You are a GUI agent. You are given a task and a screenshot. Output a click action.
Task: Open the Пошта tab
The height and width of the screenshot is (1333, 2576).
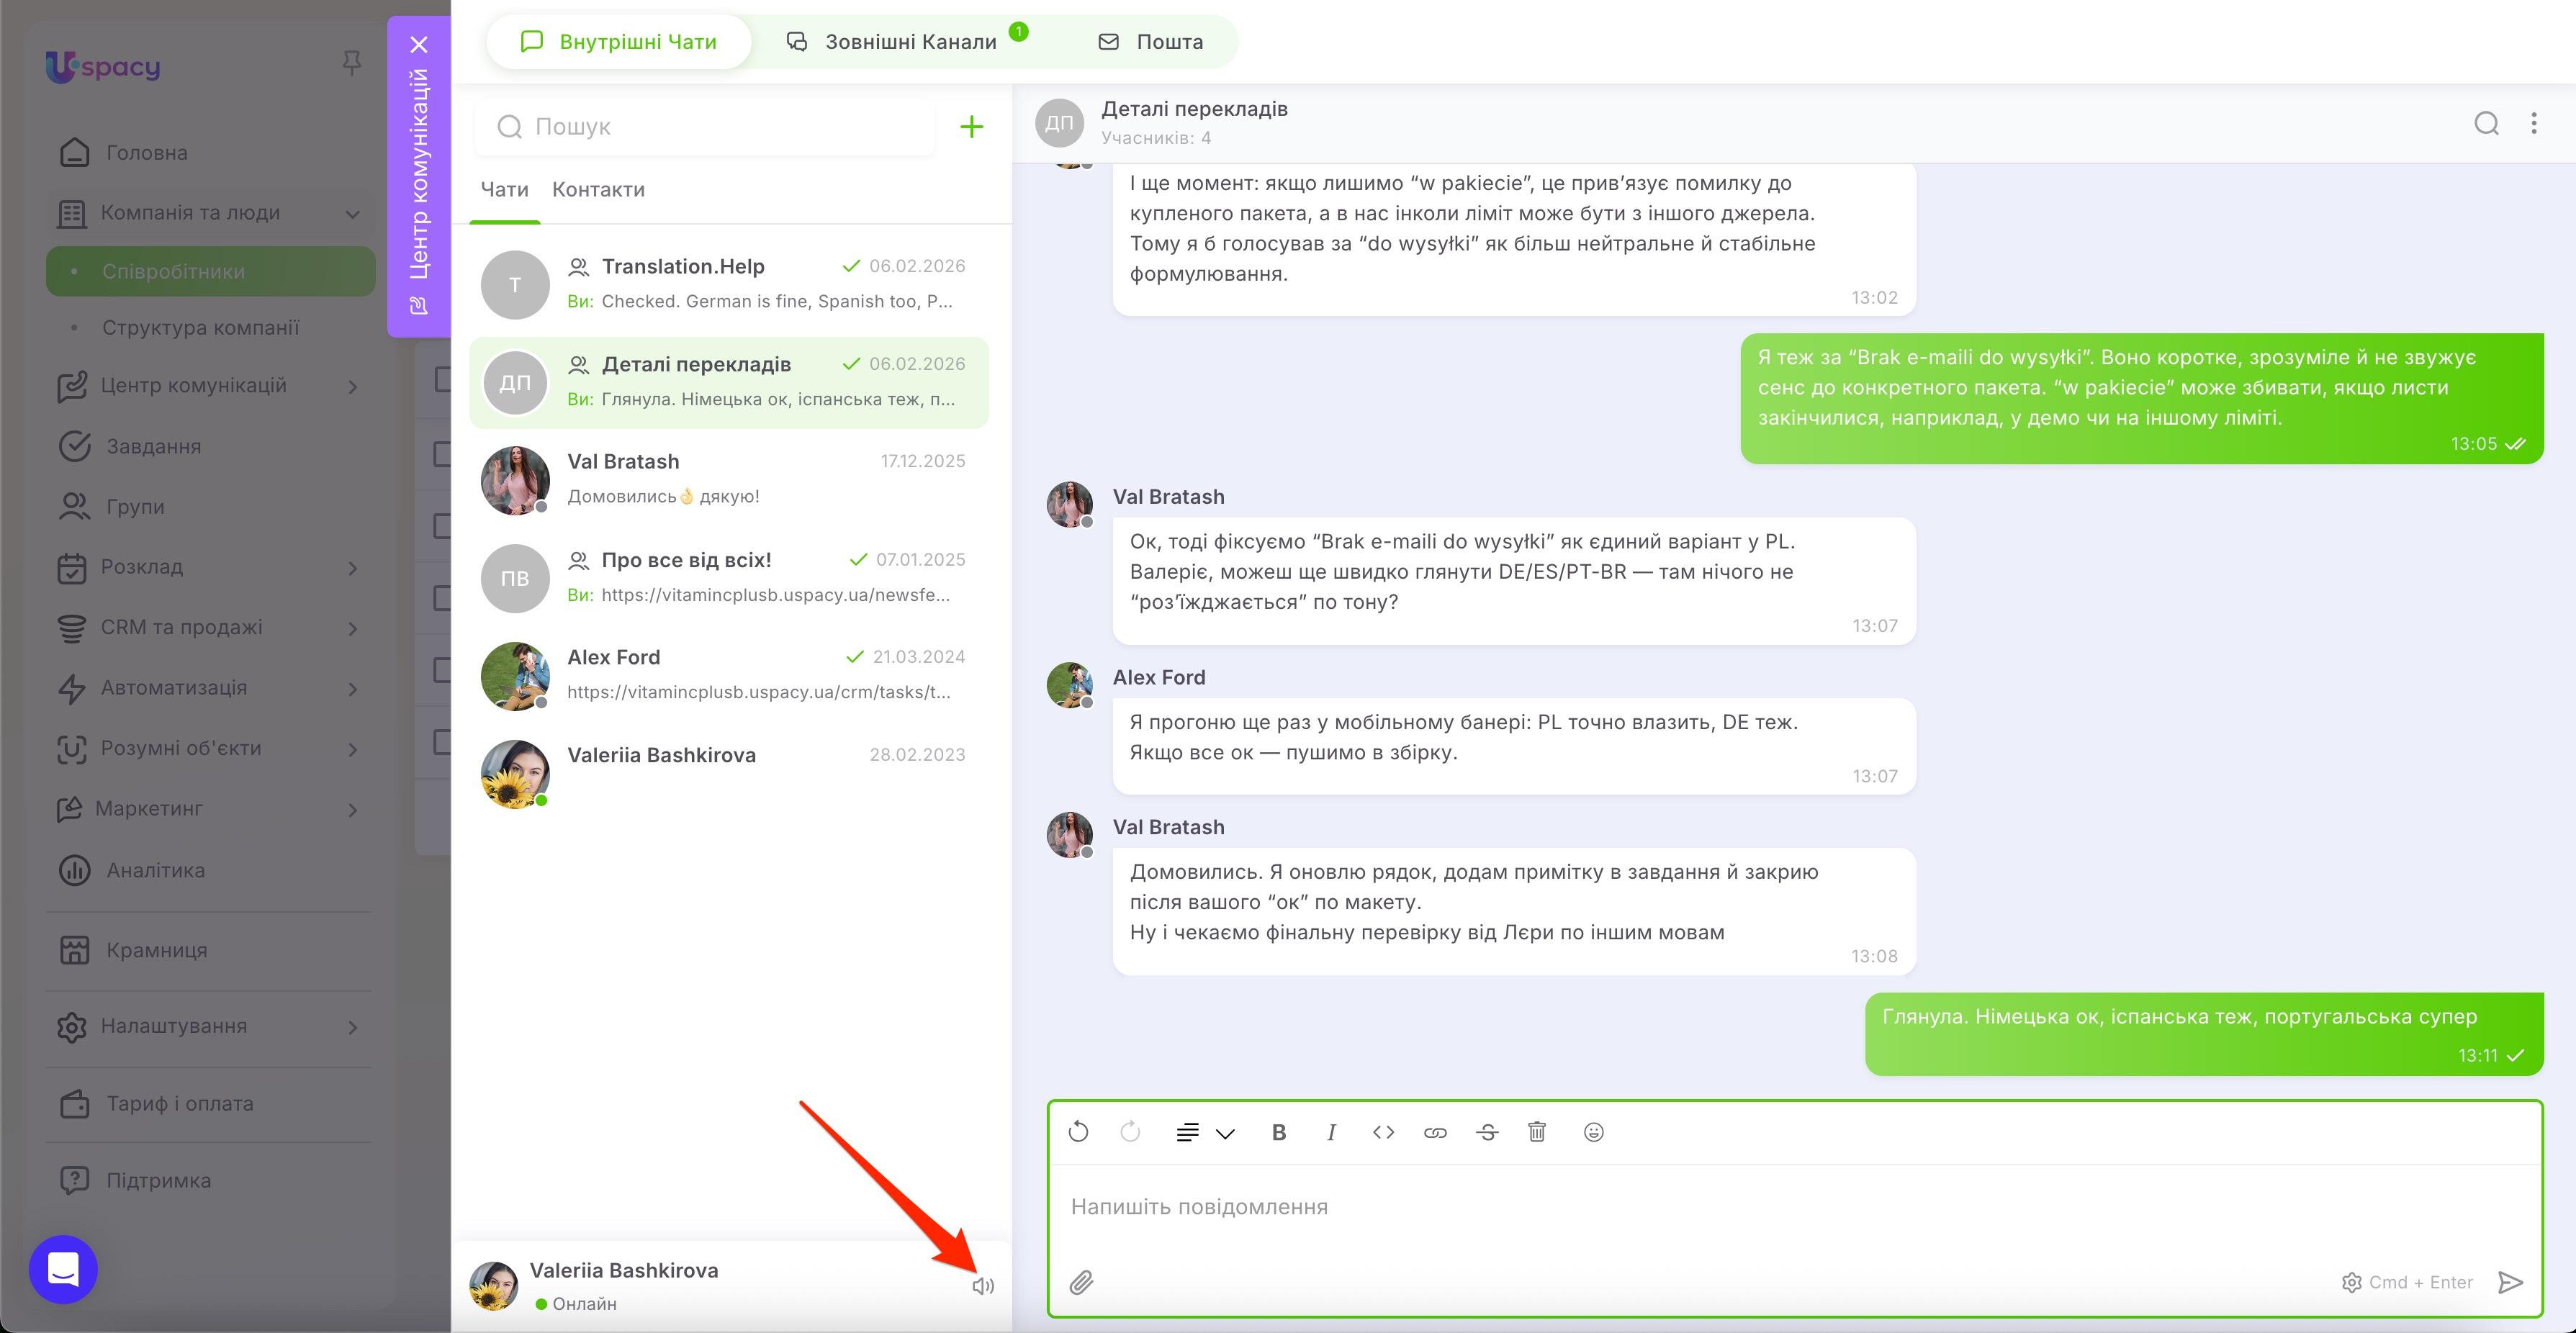tap(1150, 42)
